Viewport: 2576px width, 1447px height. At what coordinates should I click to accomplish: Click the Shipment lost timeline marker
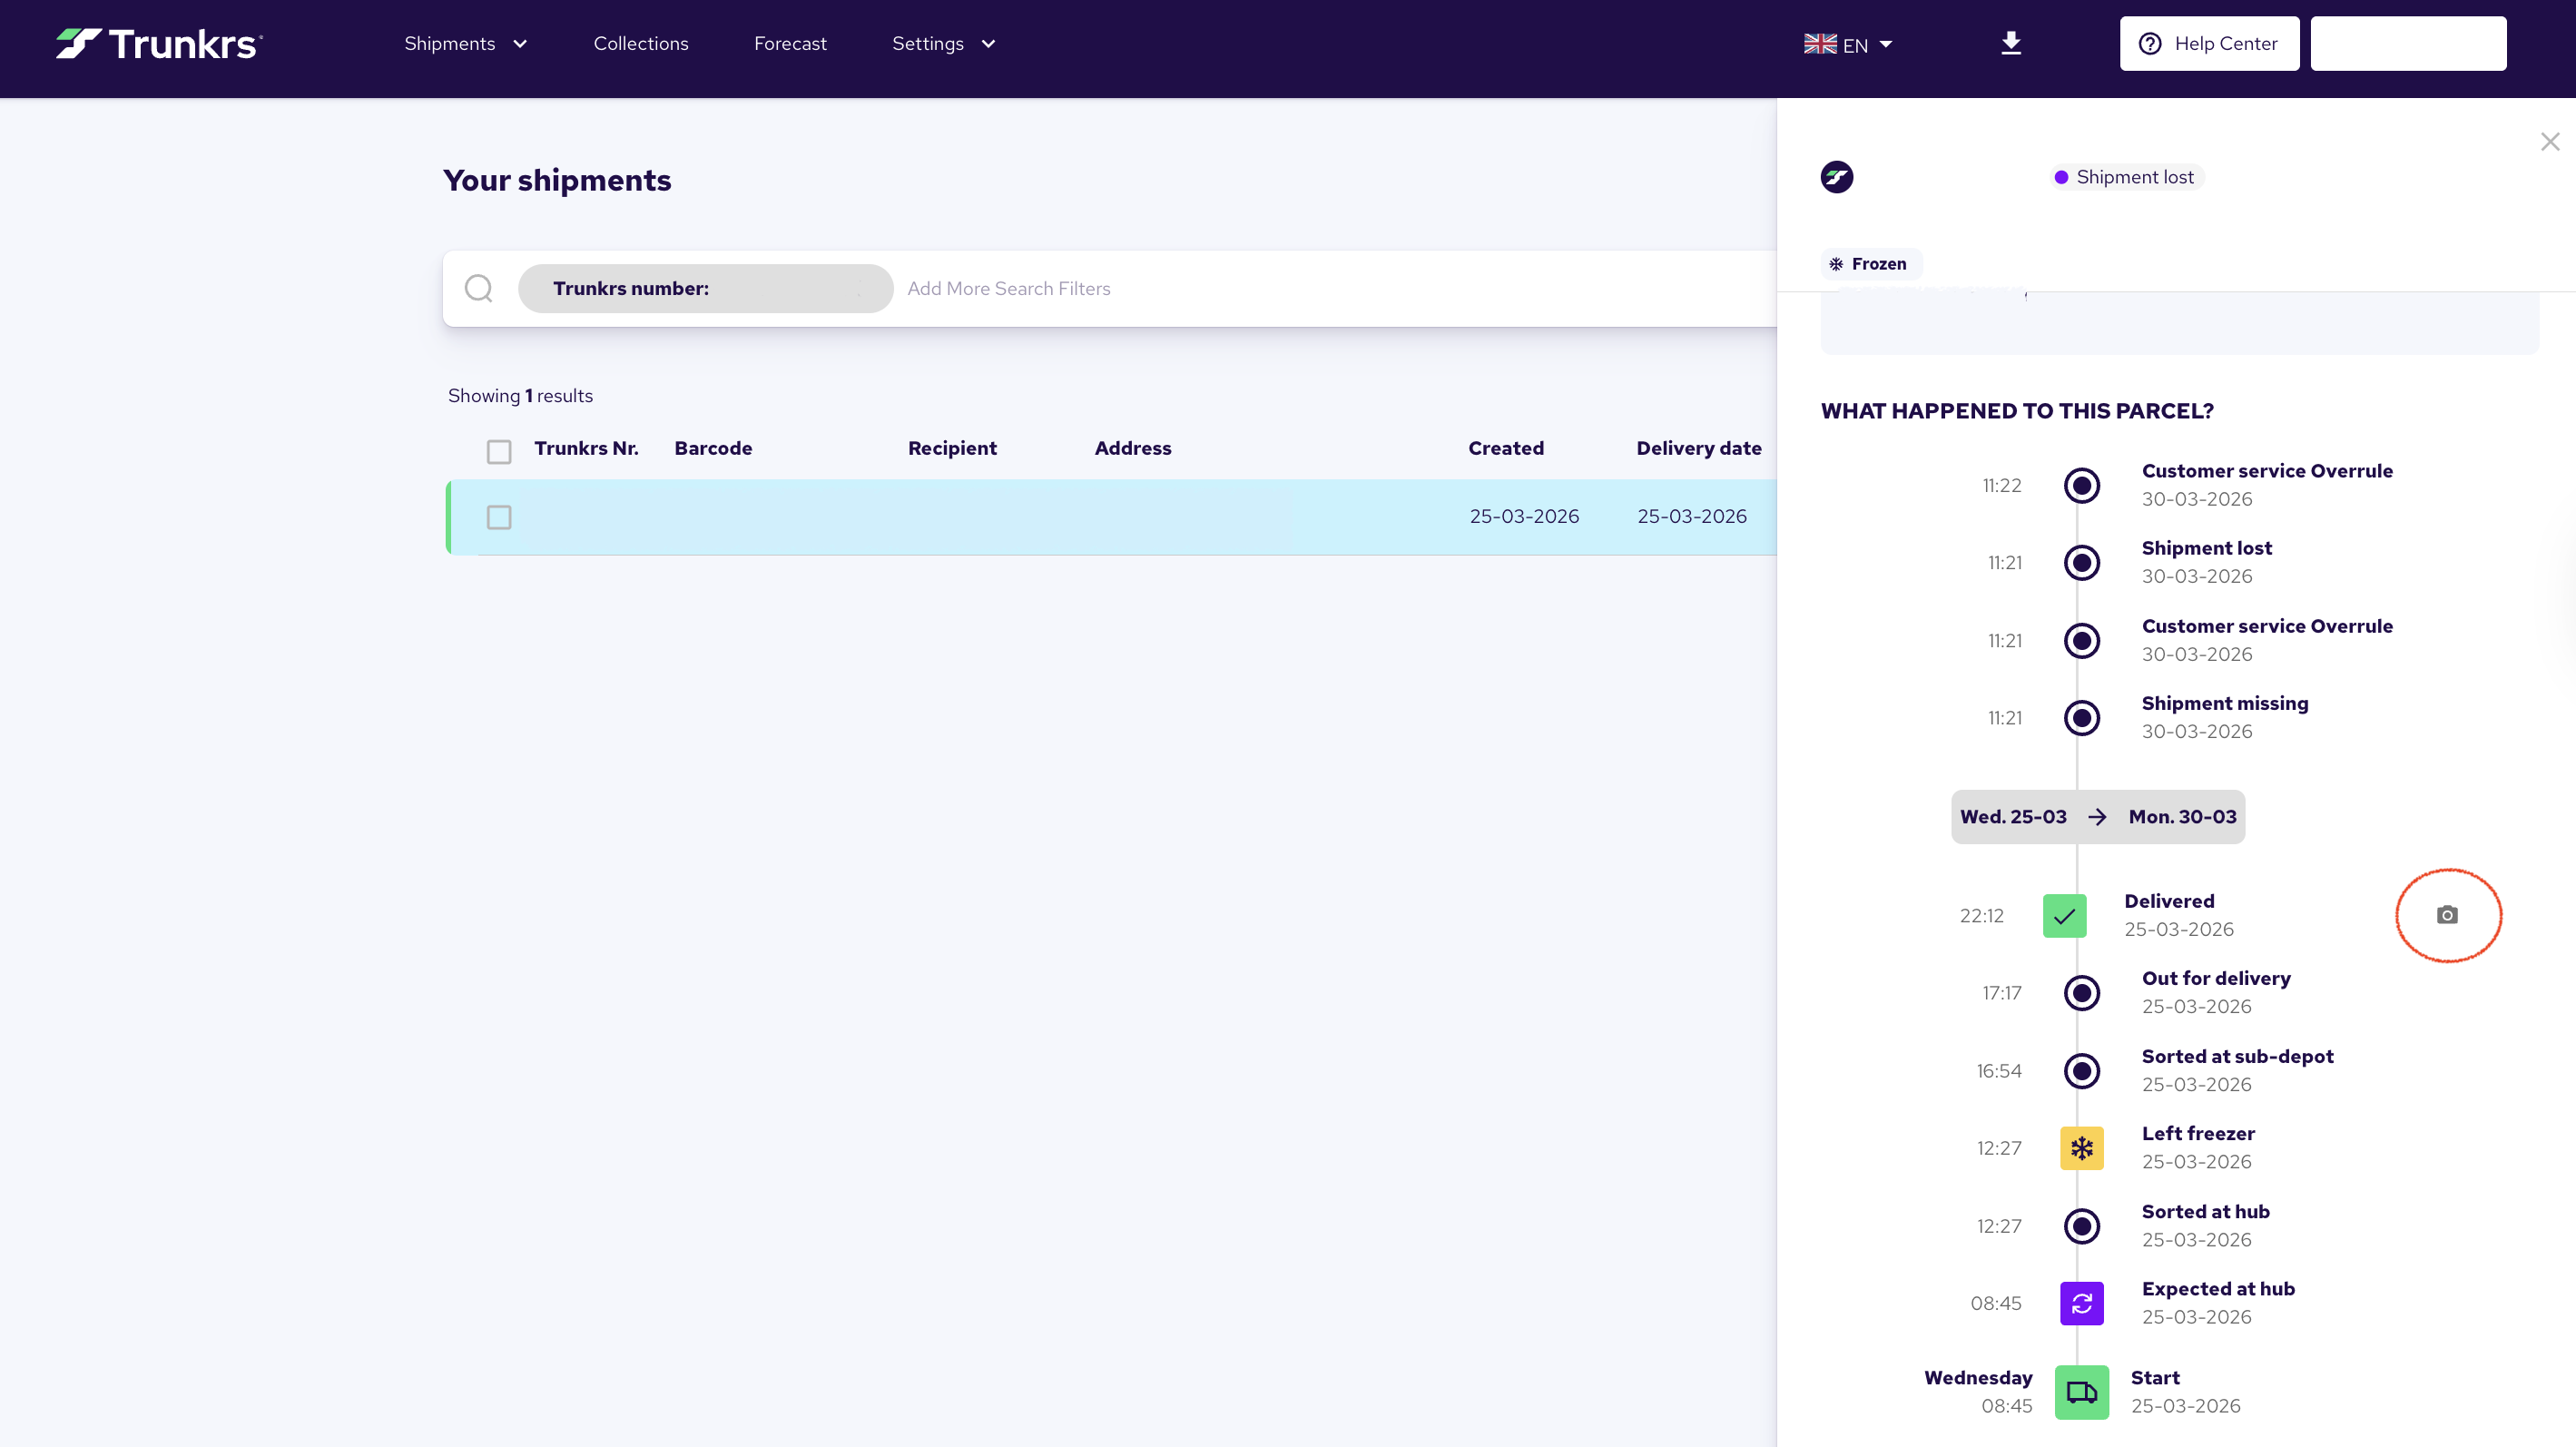(x=2082, y=562)
